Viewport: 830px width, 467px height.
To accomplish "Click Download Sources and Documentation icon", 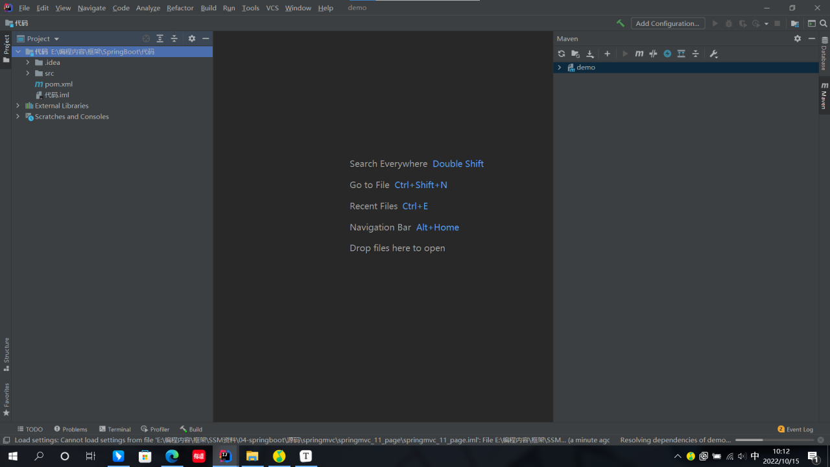I will (x=590, y=54).
